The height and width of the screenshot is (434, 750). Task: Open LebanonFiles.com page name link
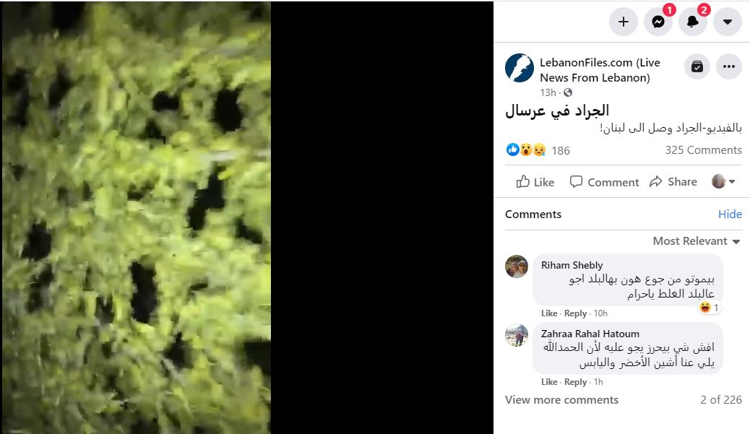[600, 70]
